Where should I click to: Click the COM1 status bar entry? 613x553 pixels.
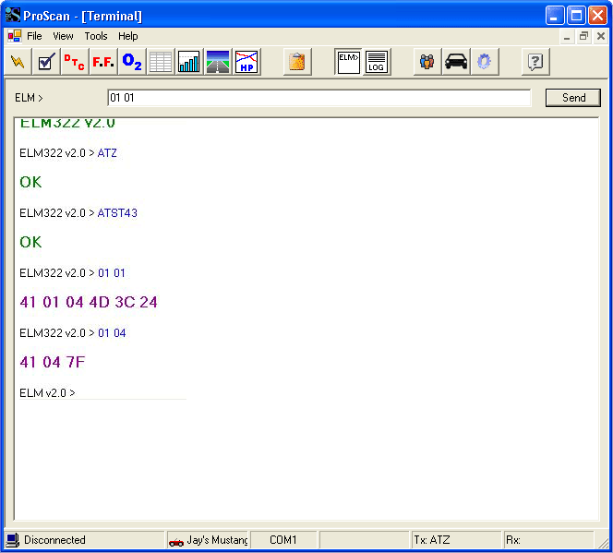(x=283, y=540)
